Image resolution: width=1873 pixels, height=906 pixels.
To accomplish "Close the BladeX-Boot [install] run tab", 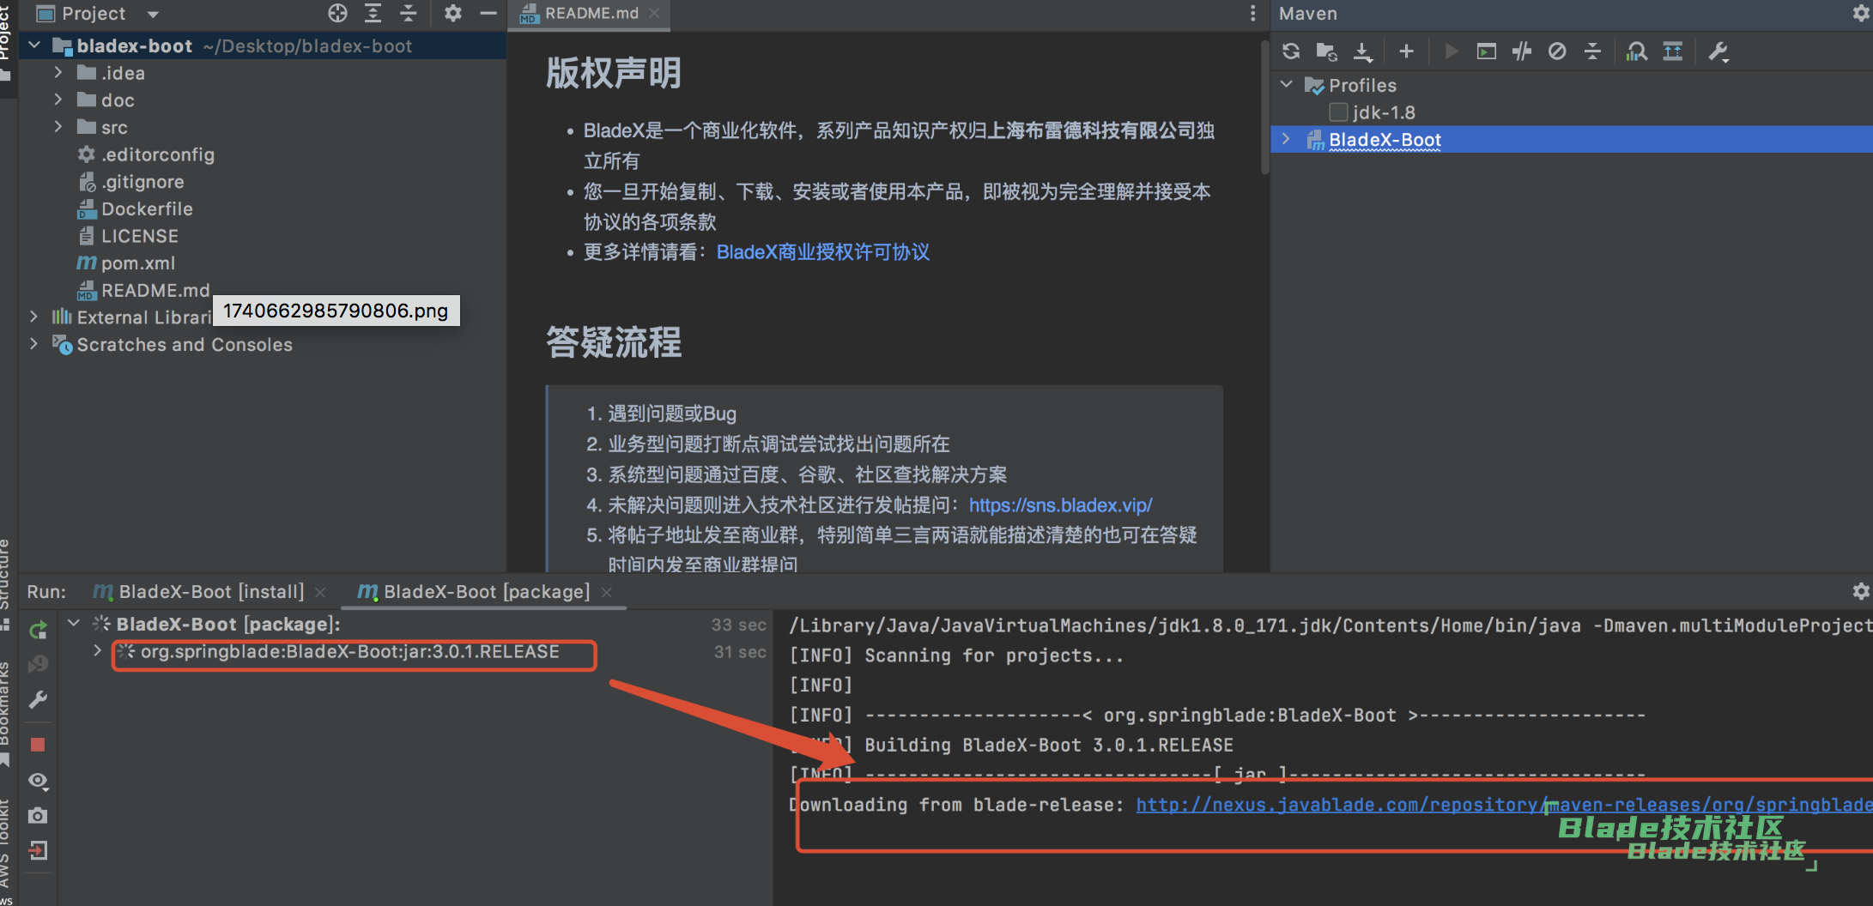I will pos(320,592).
